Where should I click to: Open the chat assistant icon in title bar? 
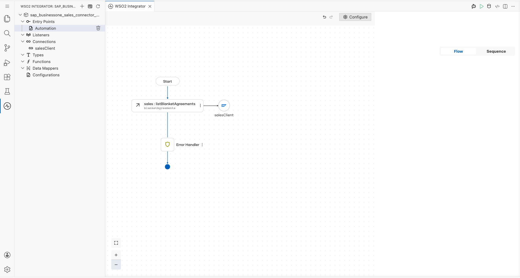pyautogui.click(x=474, y=6)
